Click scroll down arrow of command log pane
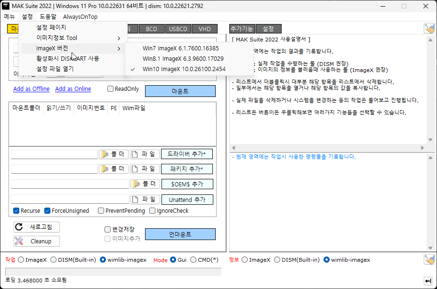 (430, 248)
